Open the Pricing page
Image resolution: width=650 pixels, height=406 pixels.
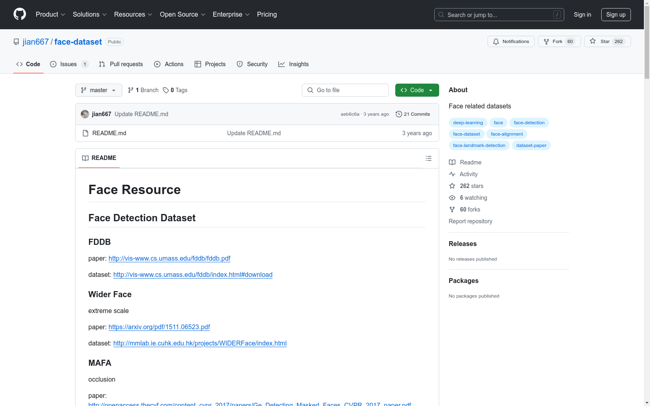point(267,14)
